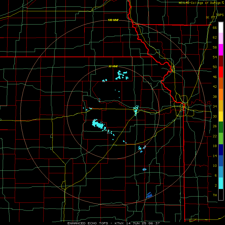Click the "62" legend value
The width and height of the screenshot is (225, 225).
click(x=215, y=37)
